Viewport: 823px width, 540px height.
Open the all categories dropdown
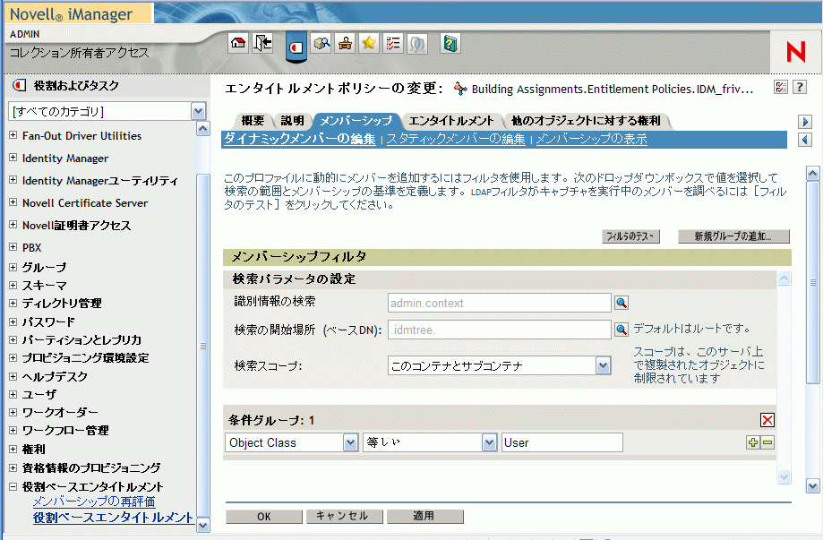click(x=198, y=111)
